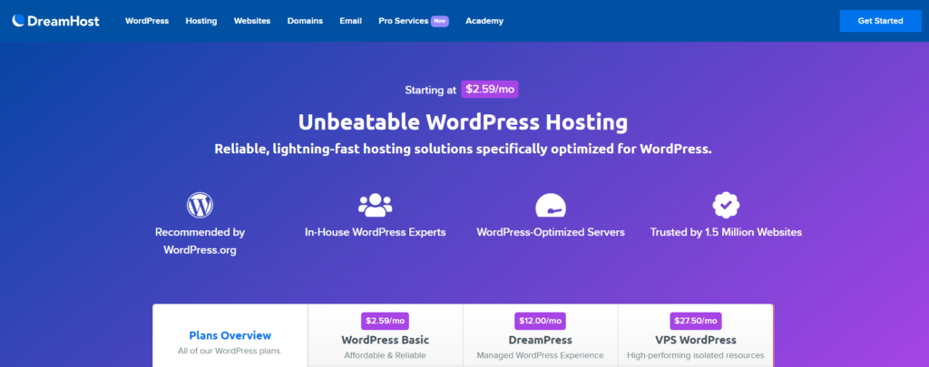Click the All of our WordPress plans text
Screen dimensions: 929x367
pyautogui.click(x=230, y=351)
